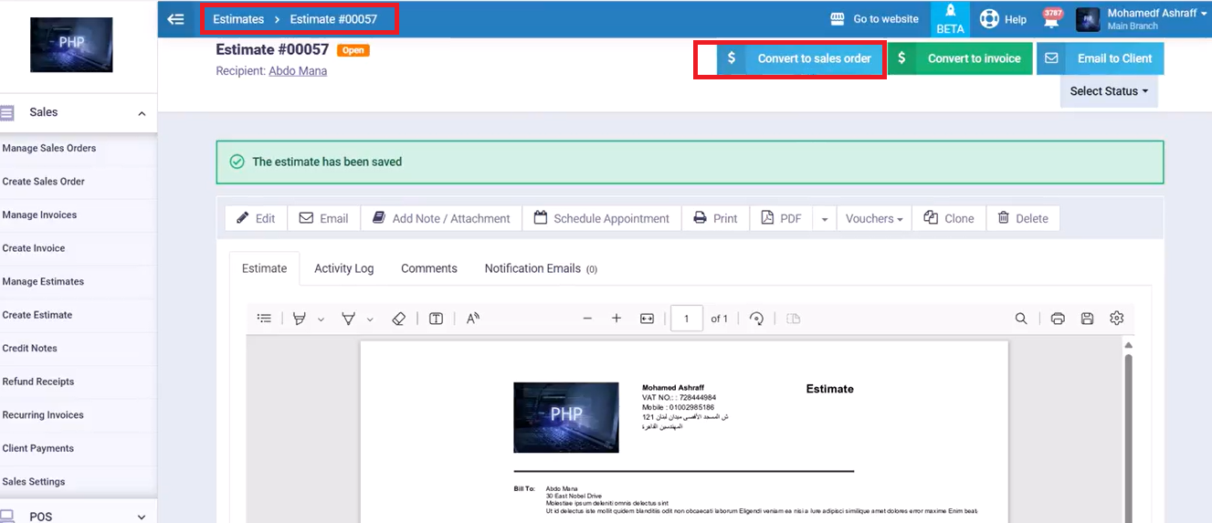Open PDF viewer settings gear
1212x523 pixels.
tap(1116, 319)
